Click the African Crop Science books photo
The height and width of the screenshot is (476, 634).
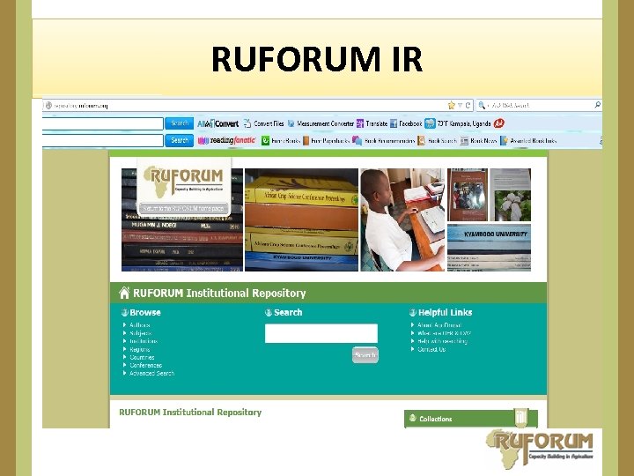click(x=301, y=219)
